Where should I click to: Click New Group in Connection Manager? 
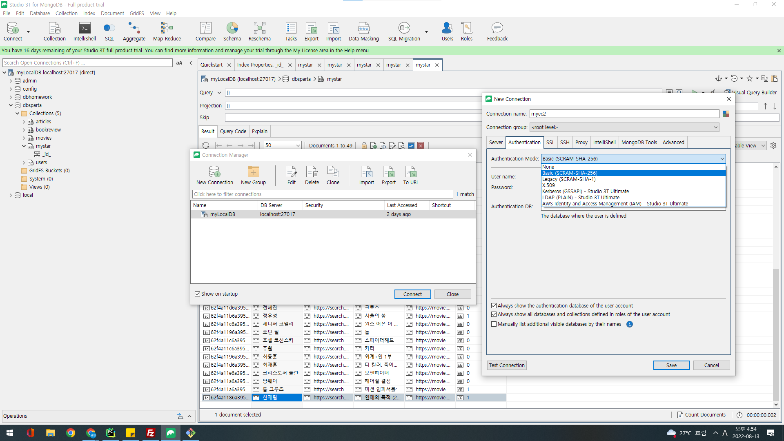pyautogui.click(x=253, y=175)
